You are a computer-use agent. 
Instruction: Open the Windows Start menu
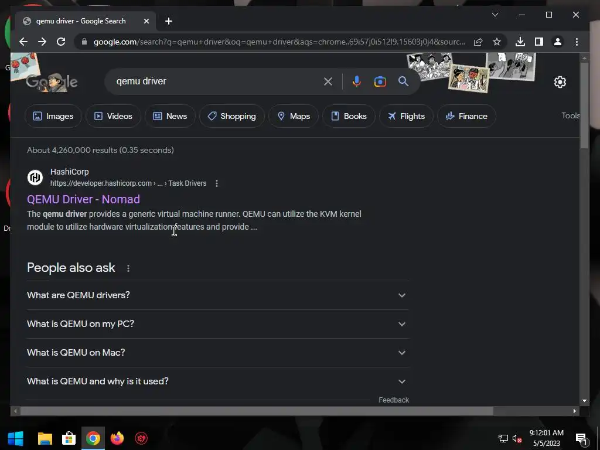point(16,438)
